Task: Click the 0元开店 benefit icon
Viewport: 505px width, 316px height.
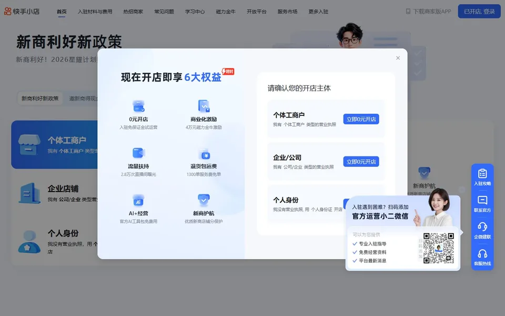Action: click(x=138, y=106)
